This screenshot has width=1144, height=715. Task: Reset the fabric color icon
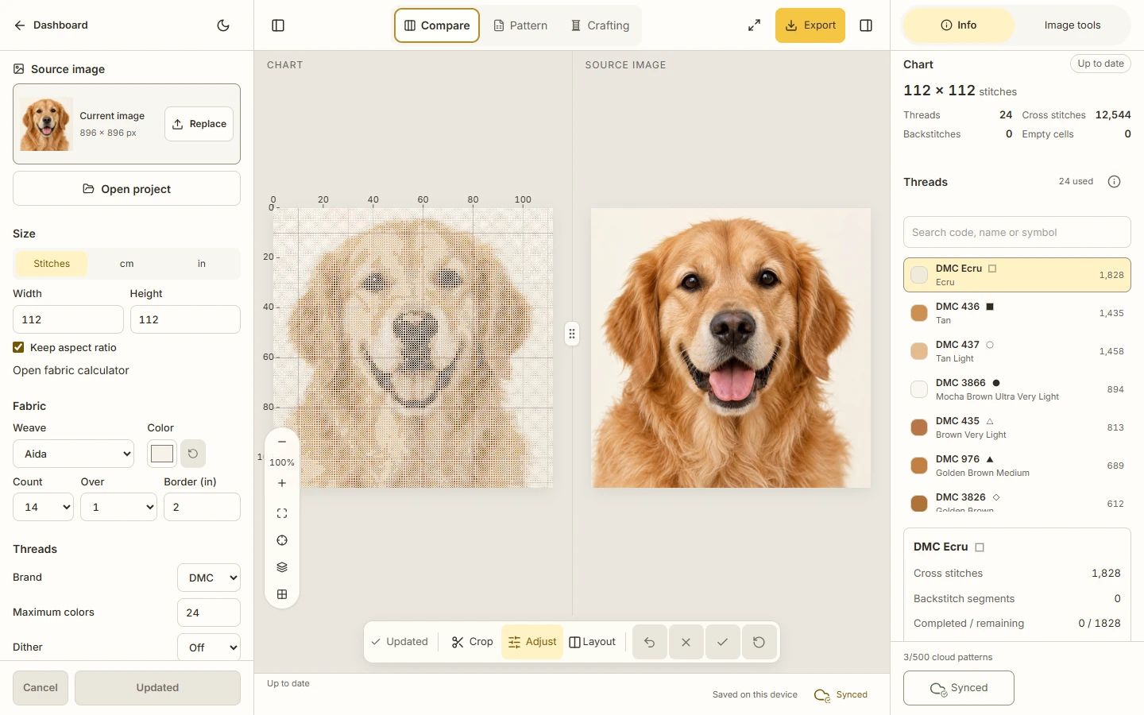click(x=193, y=454)
